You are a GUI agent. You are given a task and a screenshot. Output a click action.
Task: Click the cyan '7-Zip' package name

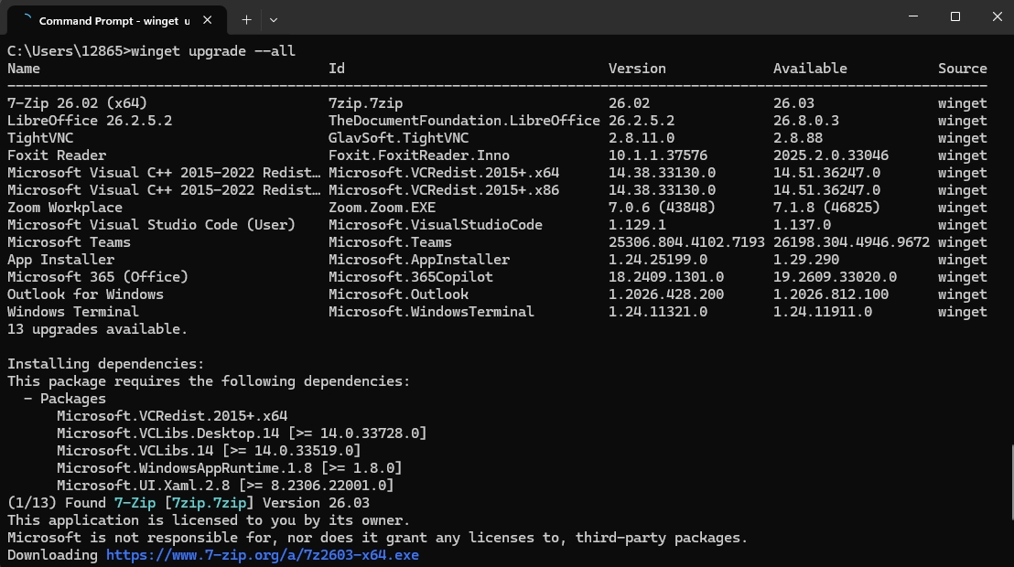click(135, 503)
